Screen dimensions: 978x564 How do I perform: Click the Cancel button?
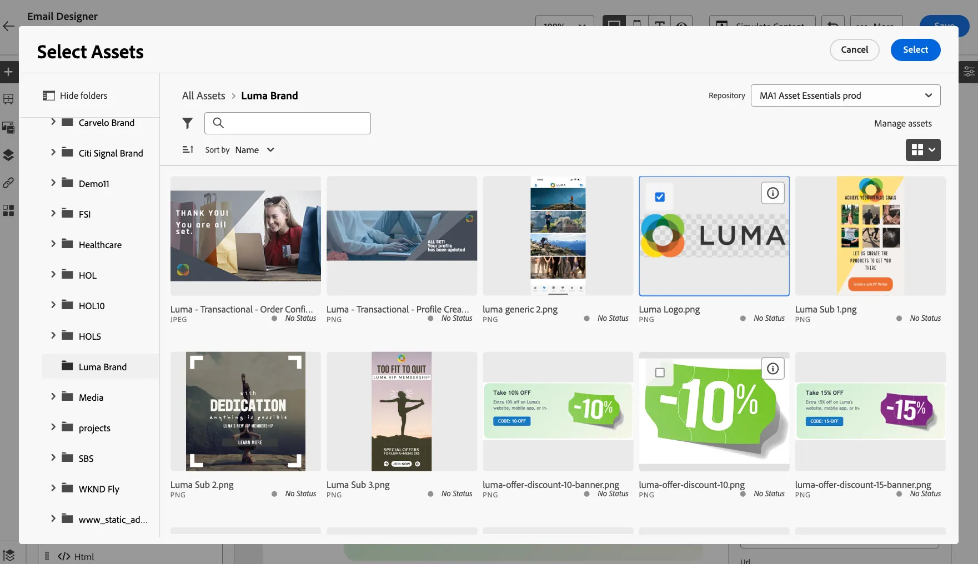pyautogui.click(x=854, y=50)
